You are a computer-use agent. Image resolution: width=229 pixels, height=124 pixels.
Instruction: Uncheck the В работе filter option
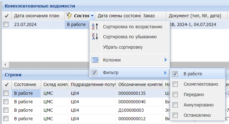pos(175,74)
